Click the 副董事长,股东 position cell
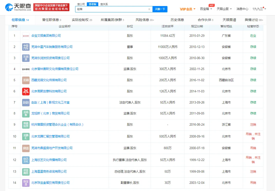This screenshot has height=191, width=275. 130,183
